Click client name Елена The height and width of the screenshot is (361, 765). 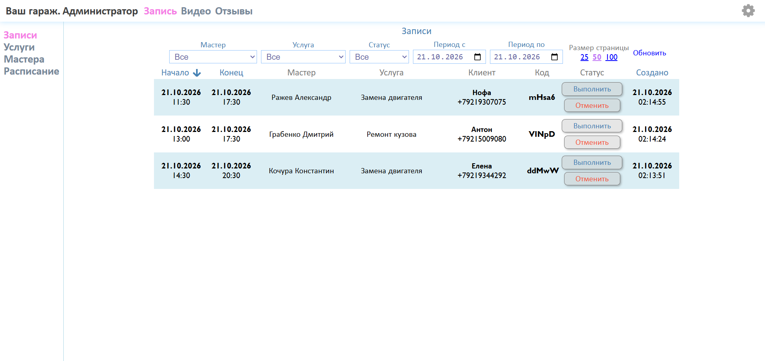(482, 166)
